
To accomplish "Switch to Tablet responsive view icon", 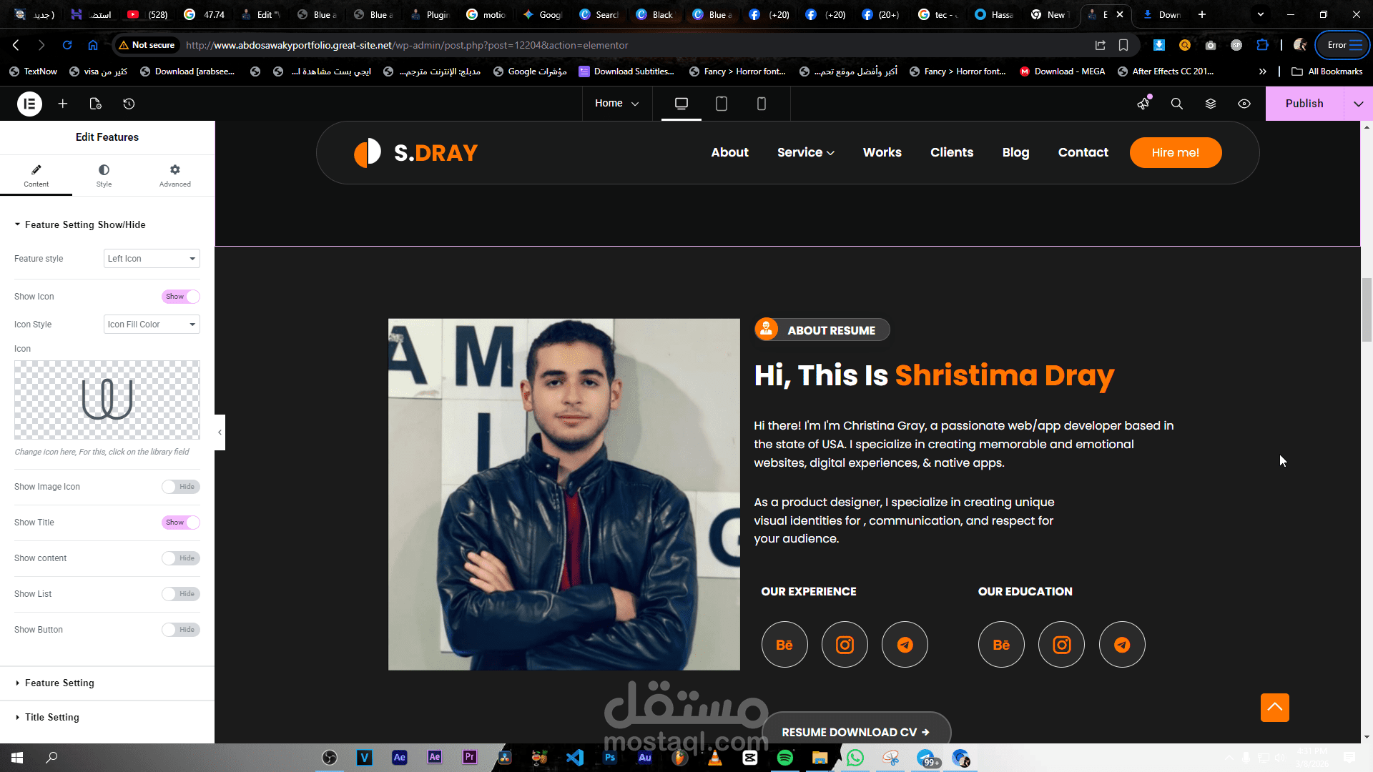I will [722, 104].
